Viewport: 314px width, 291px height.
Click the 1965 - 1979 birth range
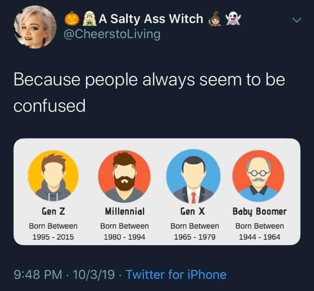195,237
